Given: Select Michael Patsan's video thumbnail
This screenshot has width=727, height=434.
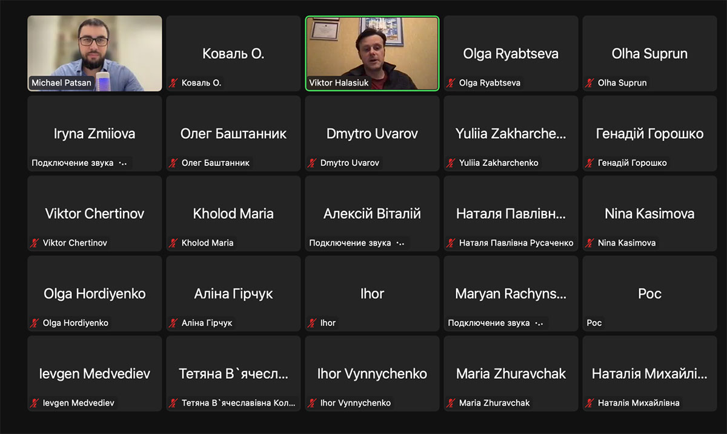Looking at the screenshot, I should pos(95,53).
